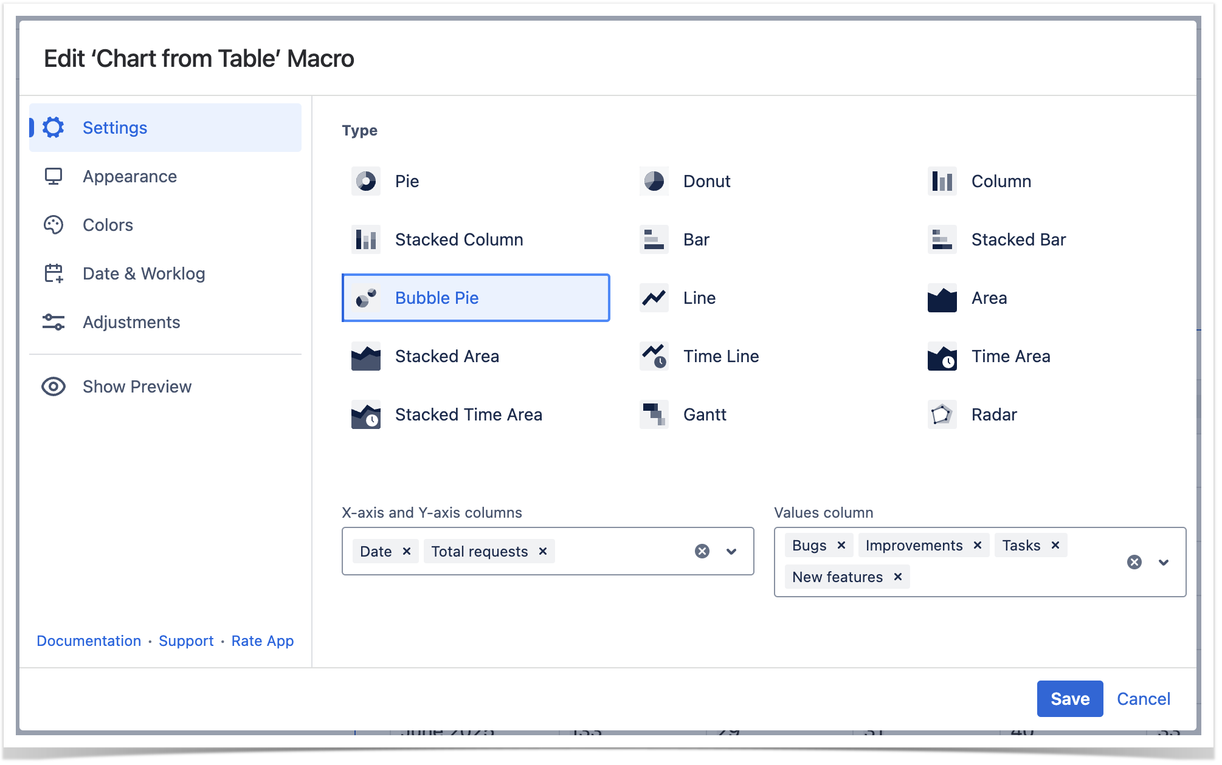Remove the Bugs tag from values

click(841, 545)
